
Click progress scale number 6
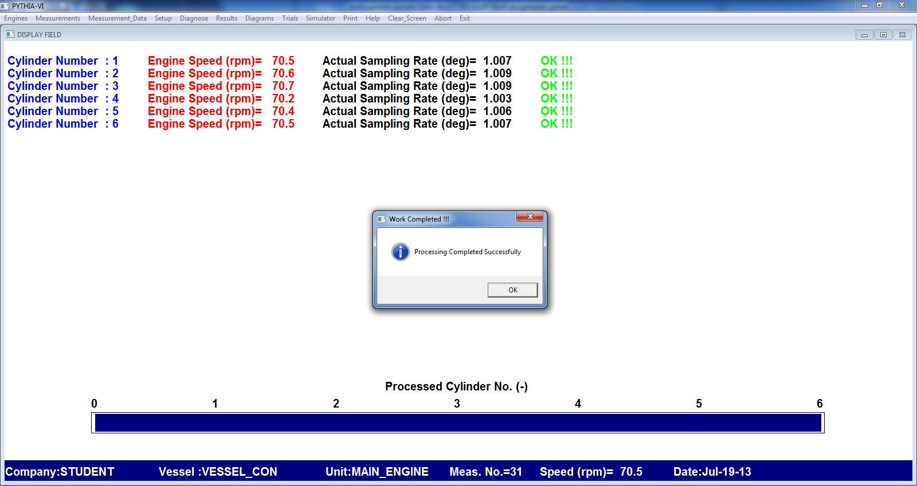[x=820, y=404]
